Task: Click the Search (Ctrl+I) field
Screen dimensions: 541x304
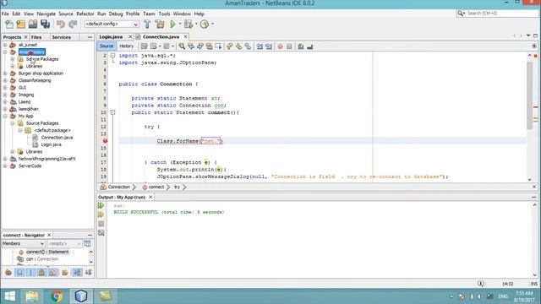Action: (x=498, y=14)
